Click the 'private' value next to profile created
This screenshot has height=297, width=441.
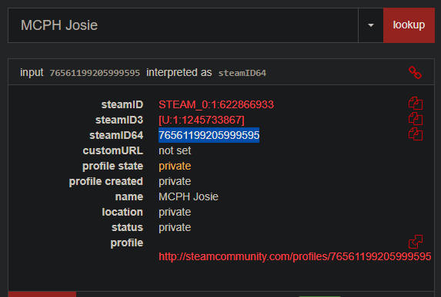175,181
